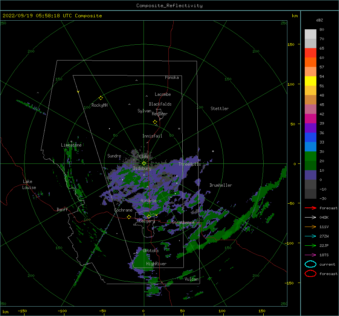Click the green 22JP arrow icon
This screenshot has width=339, height=316.
pos(310,245)
